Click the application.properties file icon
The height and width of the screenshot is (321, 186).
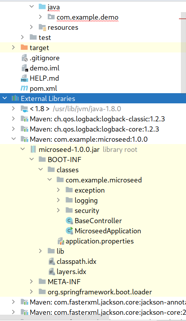click(61, 241)
